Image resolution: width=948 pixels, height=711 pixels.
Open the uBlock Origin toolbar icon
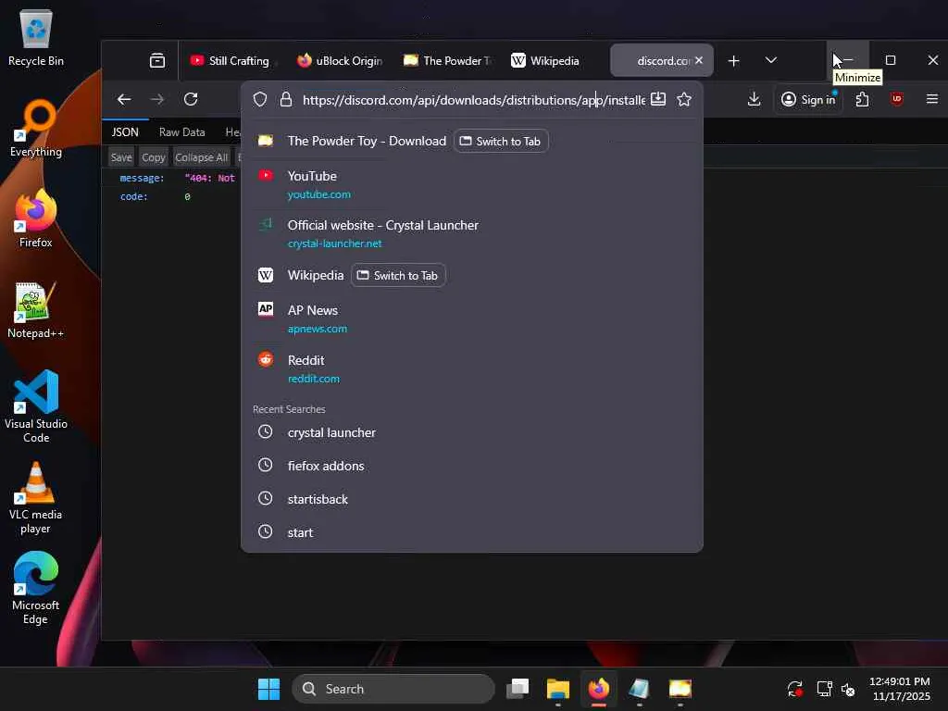(896, 99)
